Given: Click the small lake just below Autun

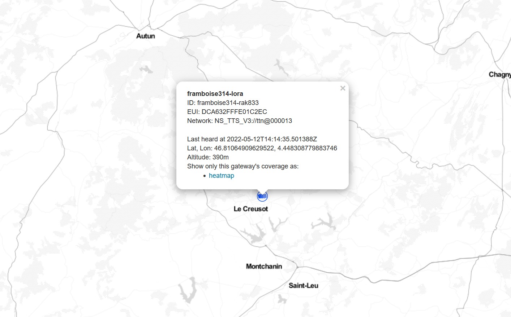Looking at the screenshot, I should tap(146, 69).
